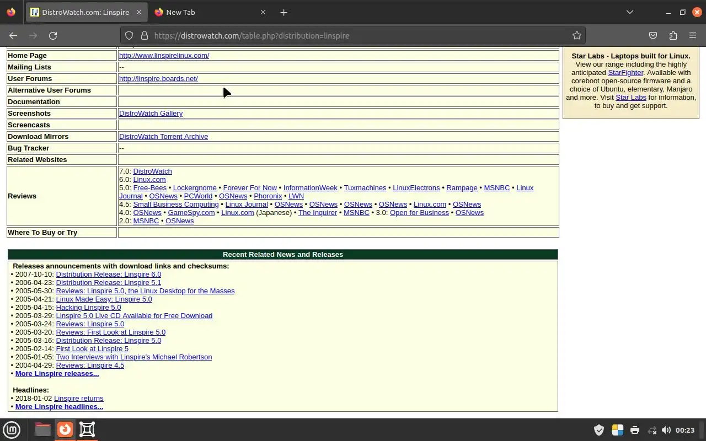Click the Firefox taskbar icon

(65, 429)
